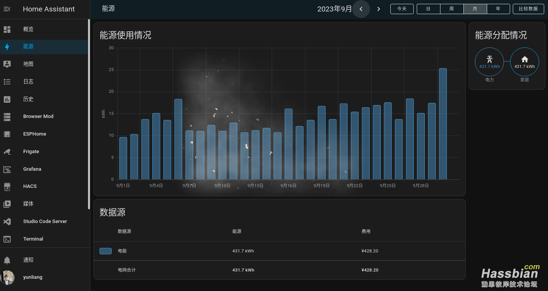This screenshot has height=291, width=548.
Task: Open the yunliang user profile
Action: click(44, 278)
